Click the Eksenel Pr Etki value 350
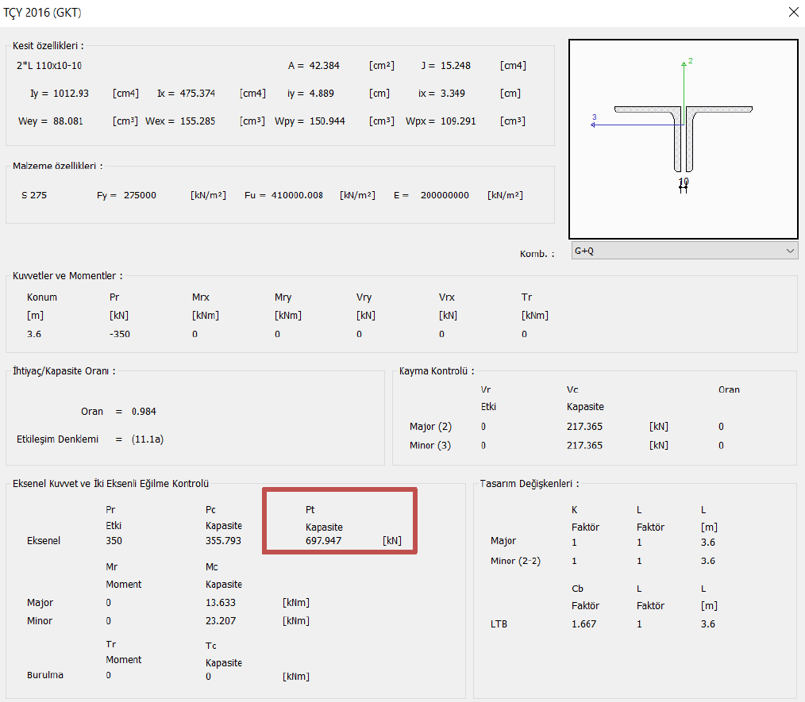Viewport: 805px width, 702px height. point(114,540)
